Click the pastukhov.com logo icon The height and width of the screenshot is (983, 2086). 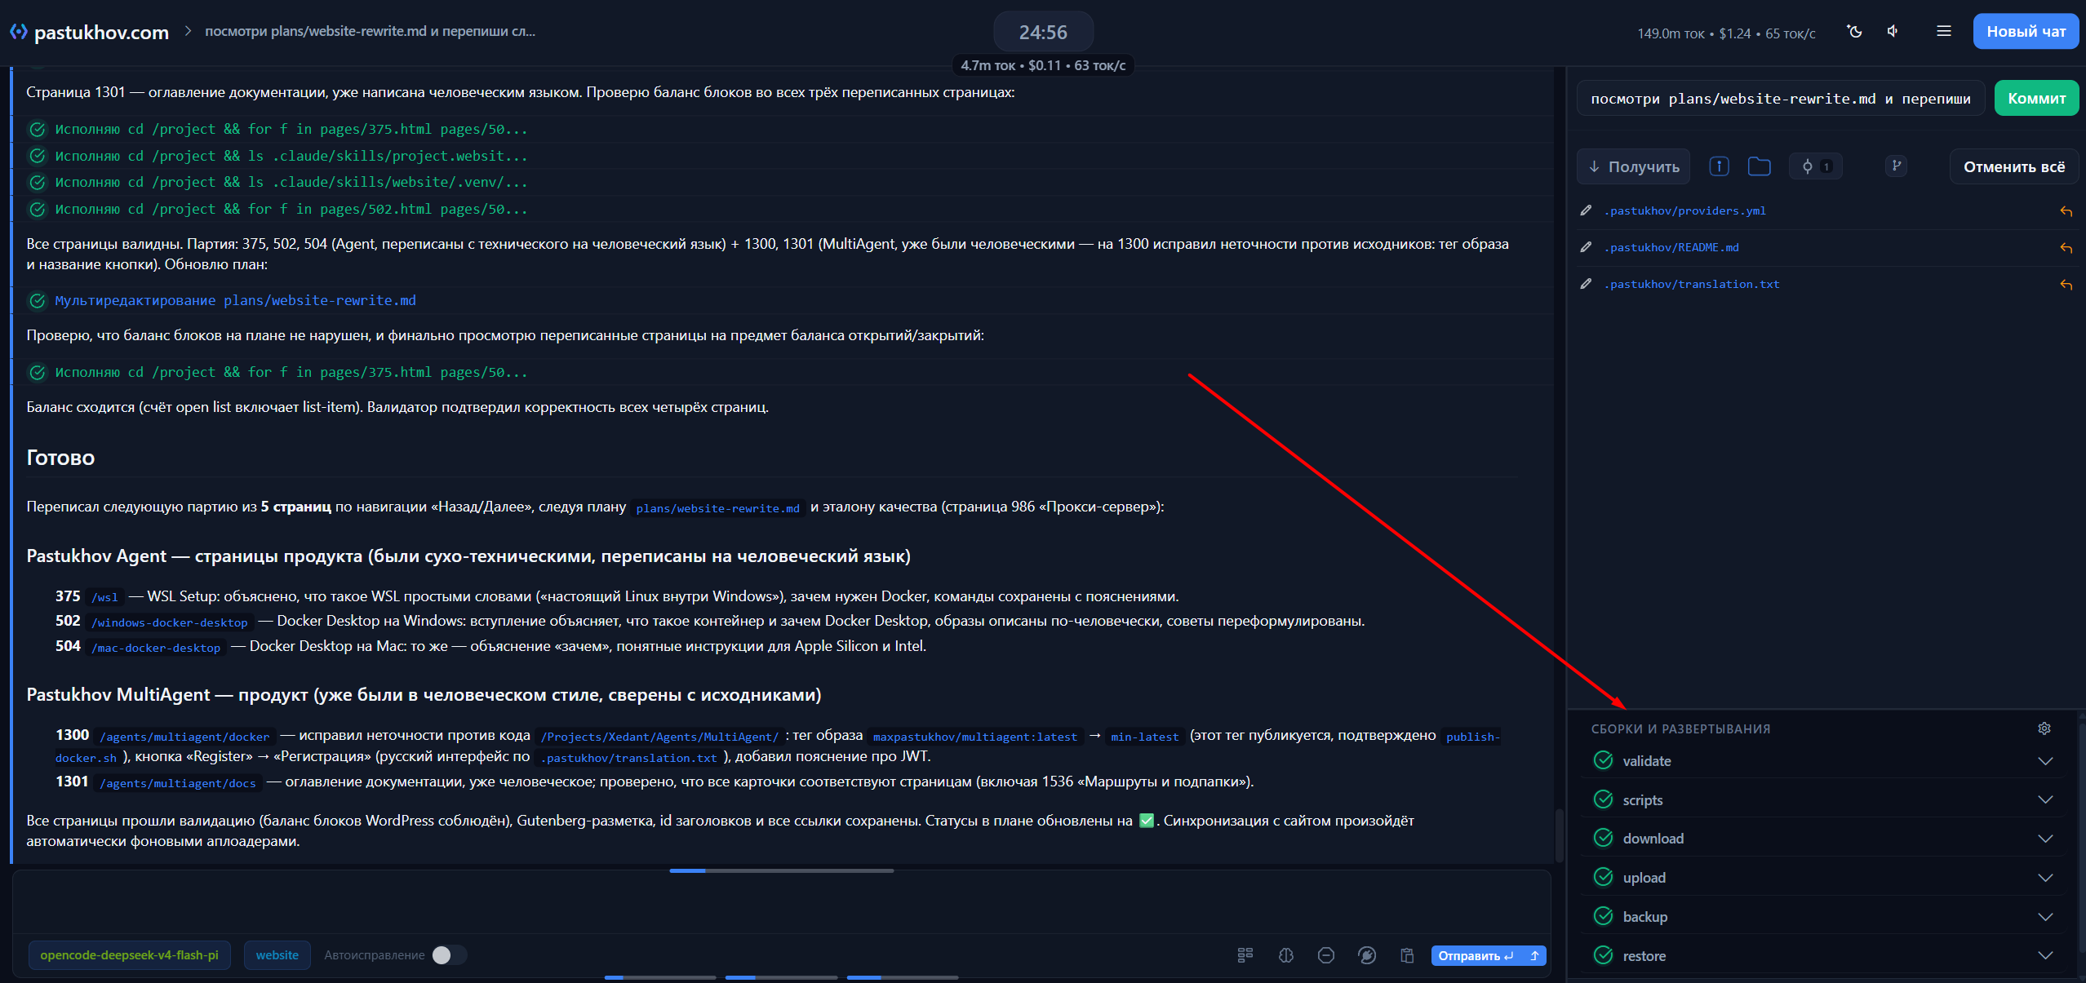18,32
